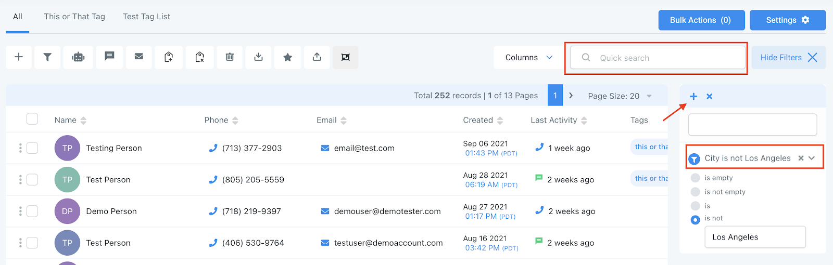The height and width of the screenshot is (265, 833).
Task: Sort by the Email column
Action: pos(343,121)
